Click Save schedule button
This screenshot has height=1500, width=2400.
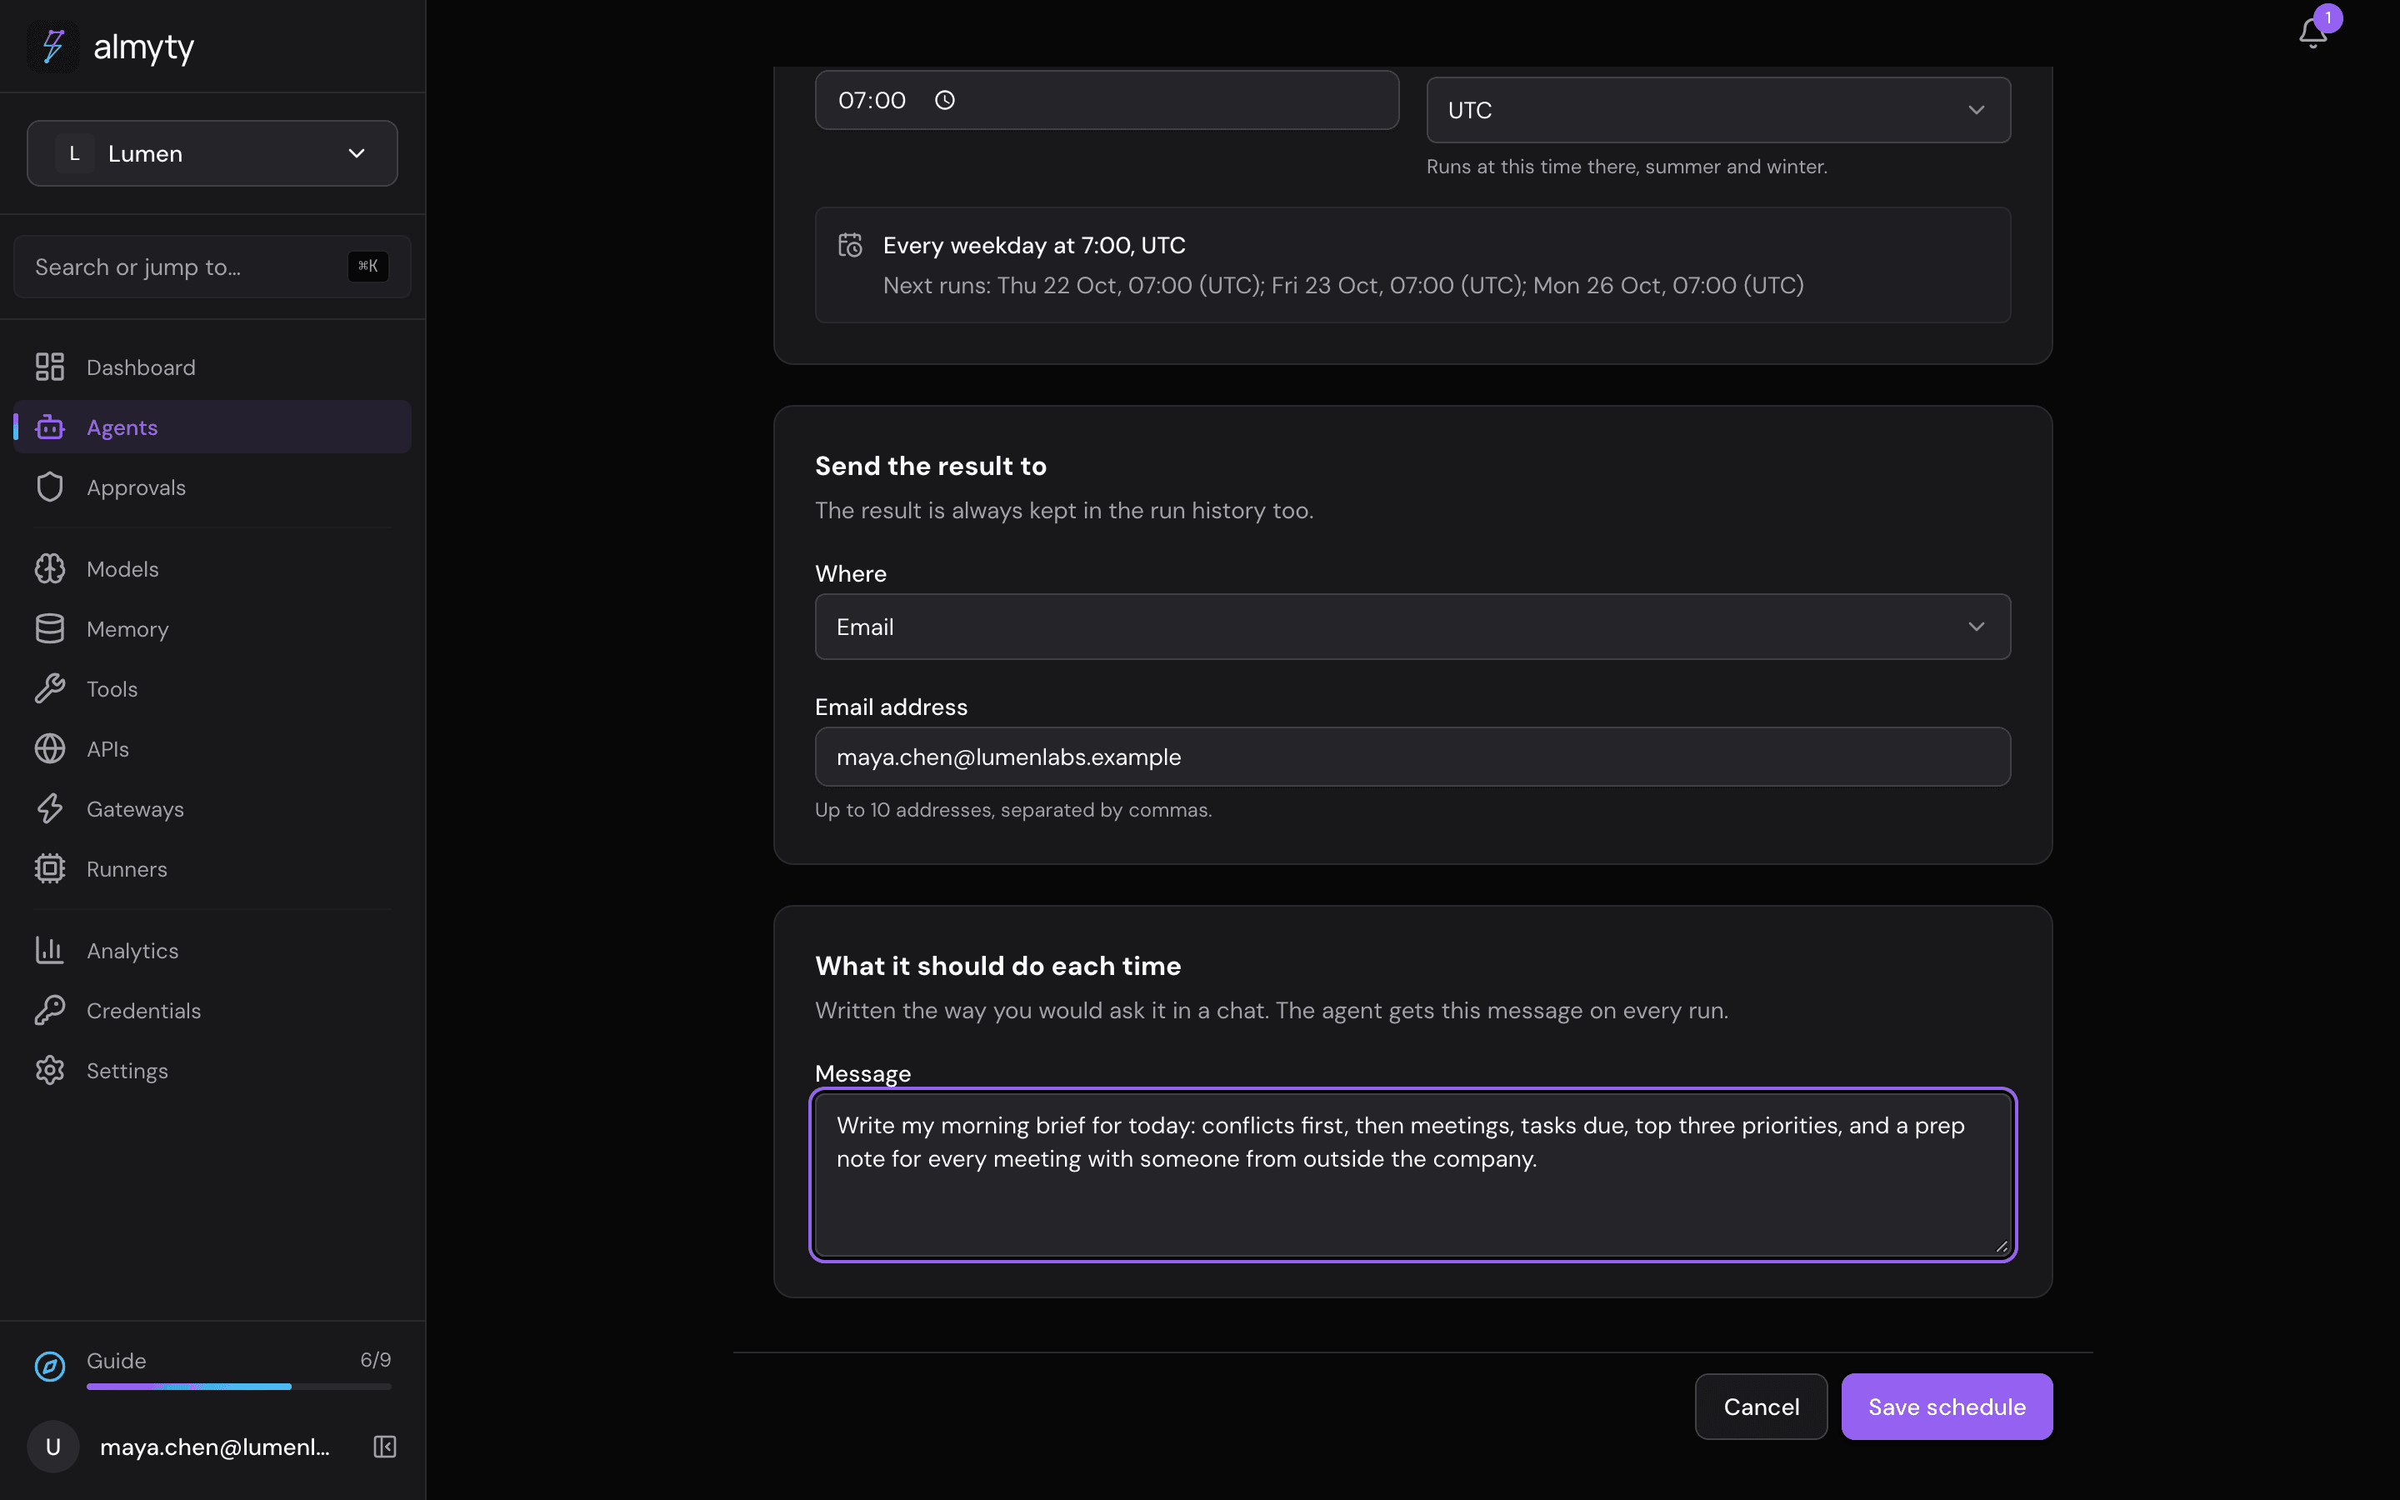pyautogui.click(x=1946, y=1407)
